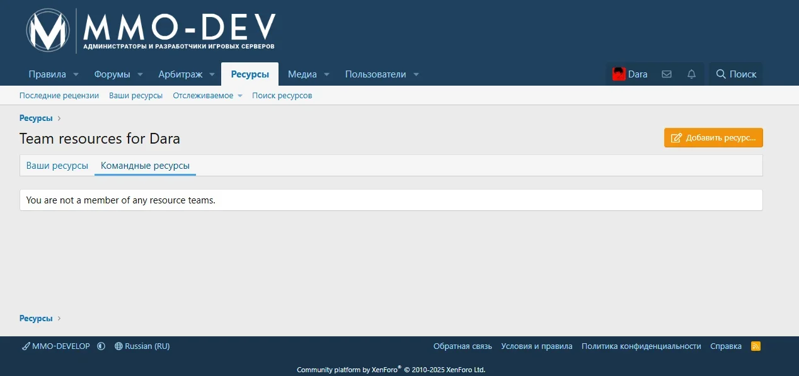Switch to the Ваши ресурсы tab
Image resolution: width=799 pixels, height=376 pixels.
pos(57,166)
